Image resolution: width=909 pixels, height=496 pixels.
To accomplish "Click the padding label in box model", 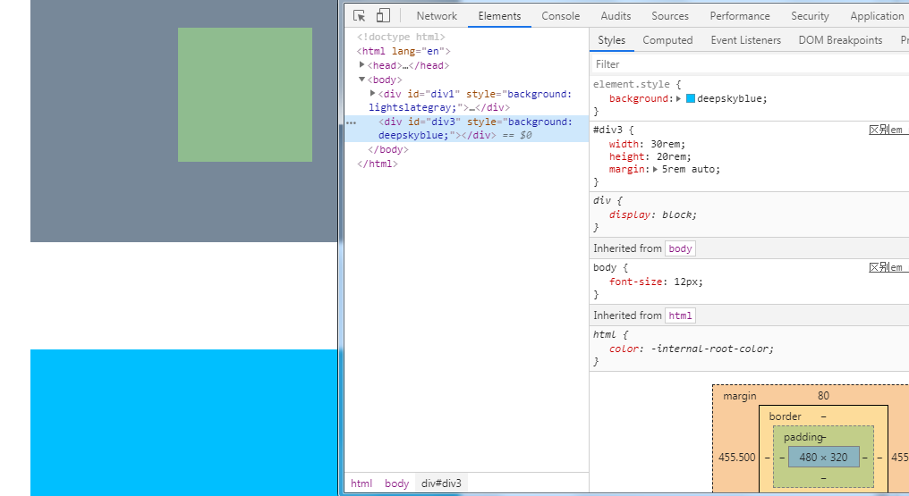I will point(803,437).
